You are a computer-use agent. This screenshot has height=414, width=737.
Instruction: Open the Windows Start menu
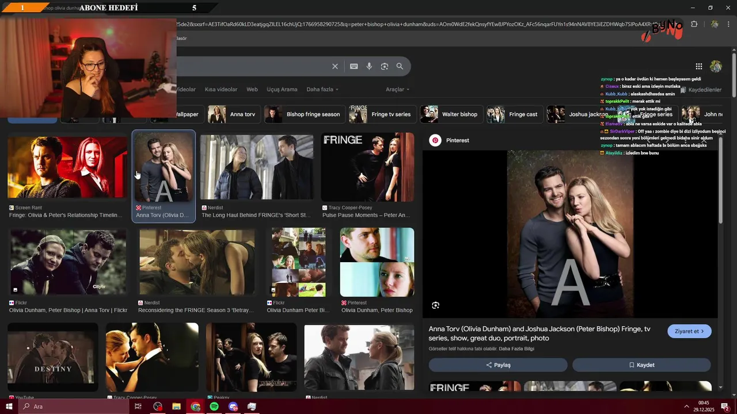[x=9, y=407]
